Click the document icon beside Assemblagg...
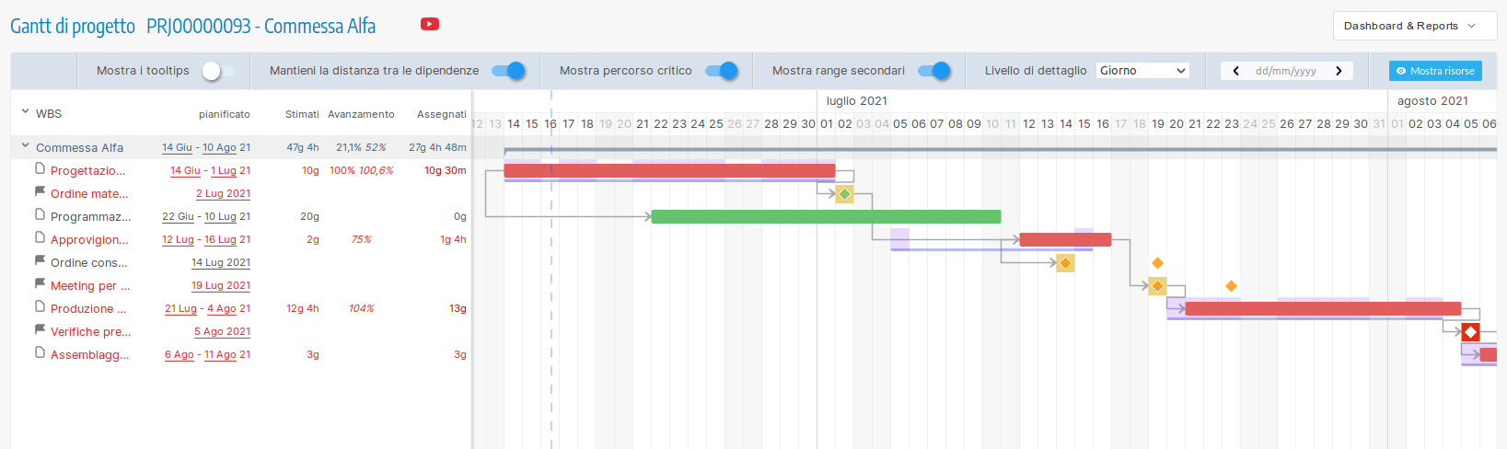 40,352
